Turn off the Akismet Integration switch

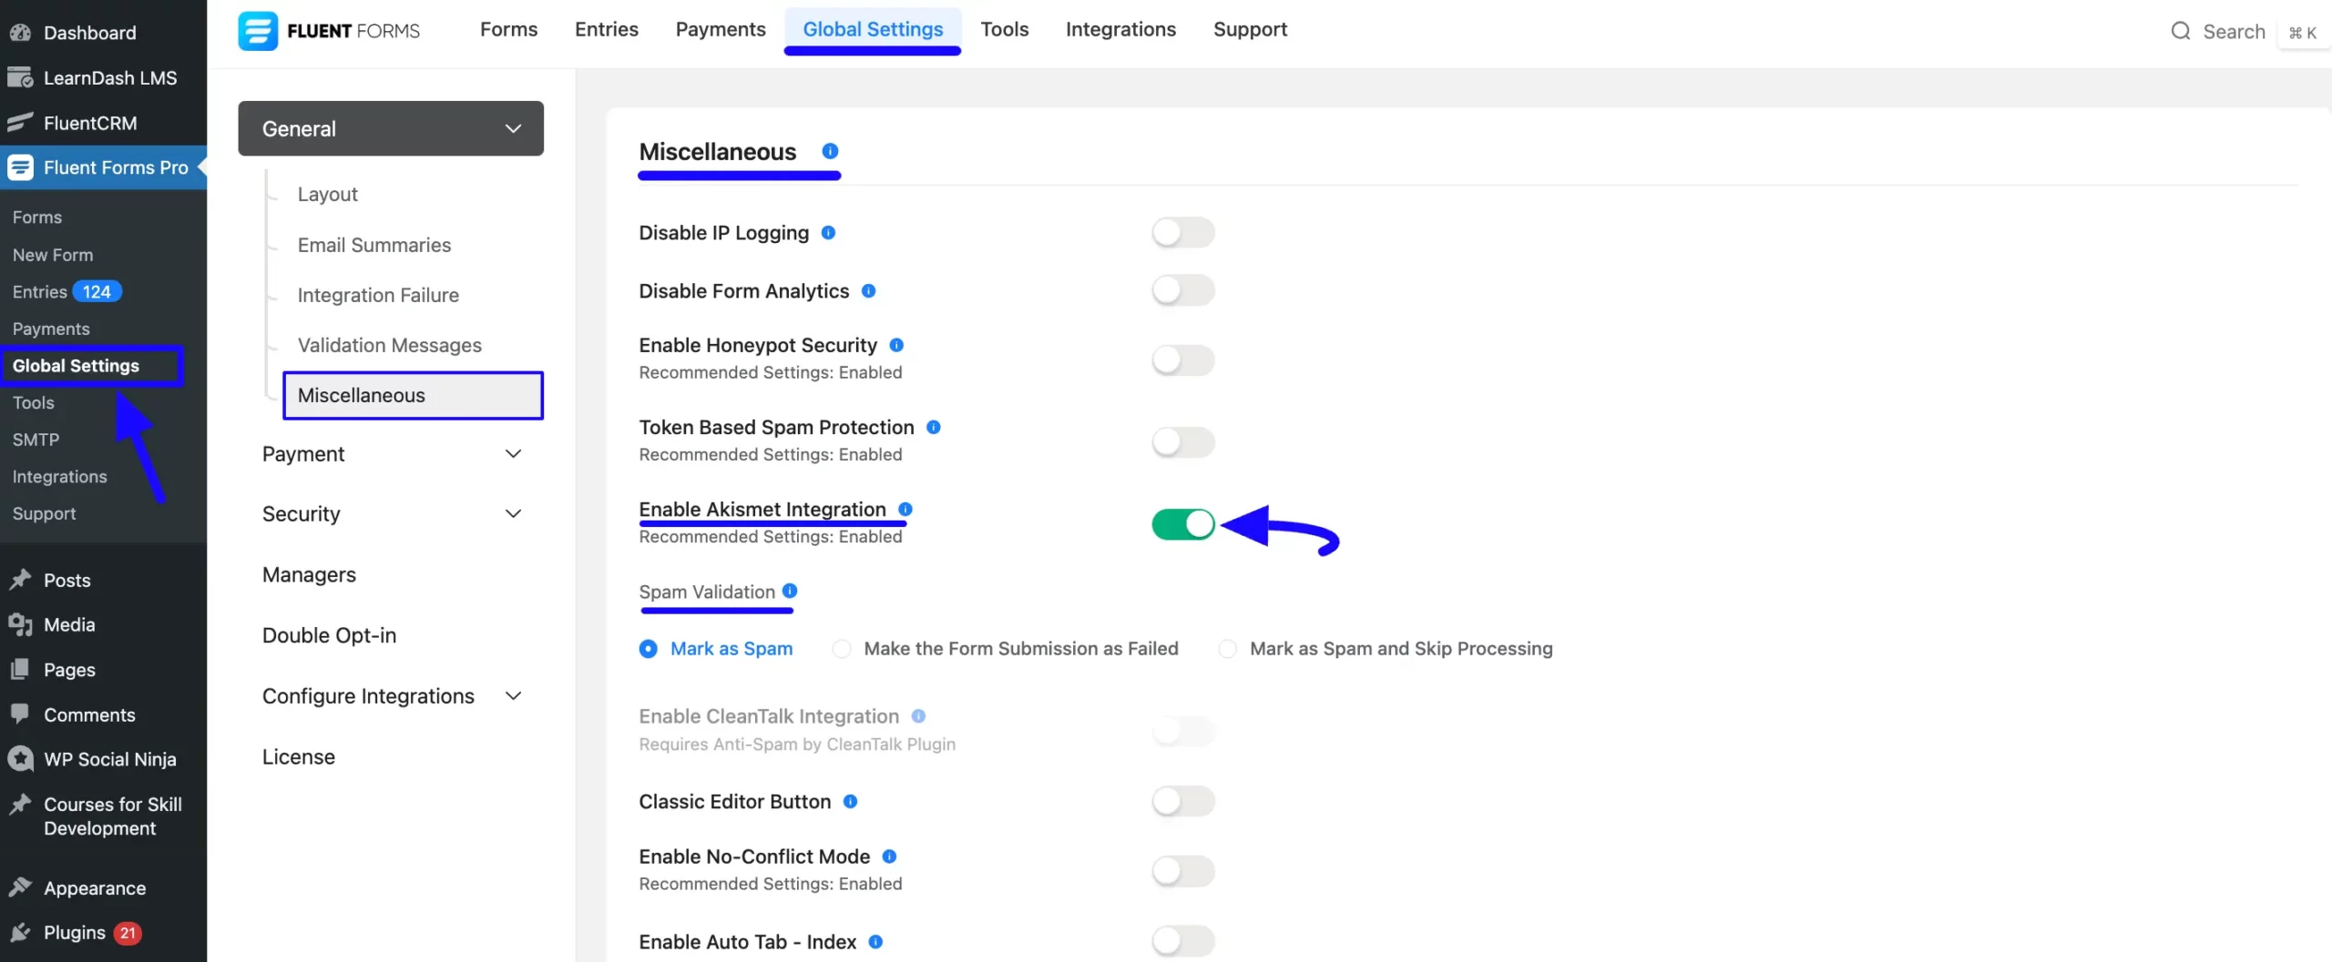pyautogui.click(x=1182, y=524)
